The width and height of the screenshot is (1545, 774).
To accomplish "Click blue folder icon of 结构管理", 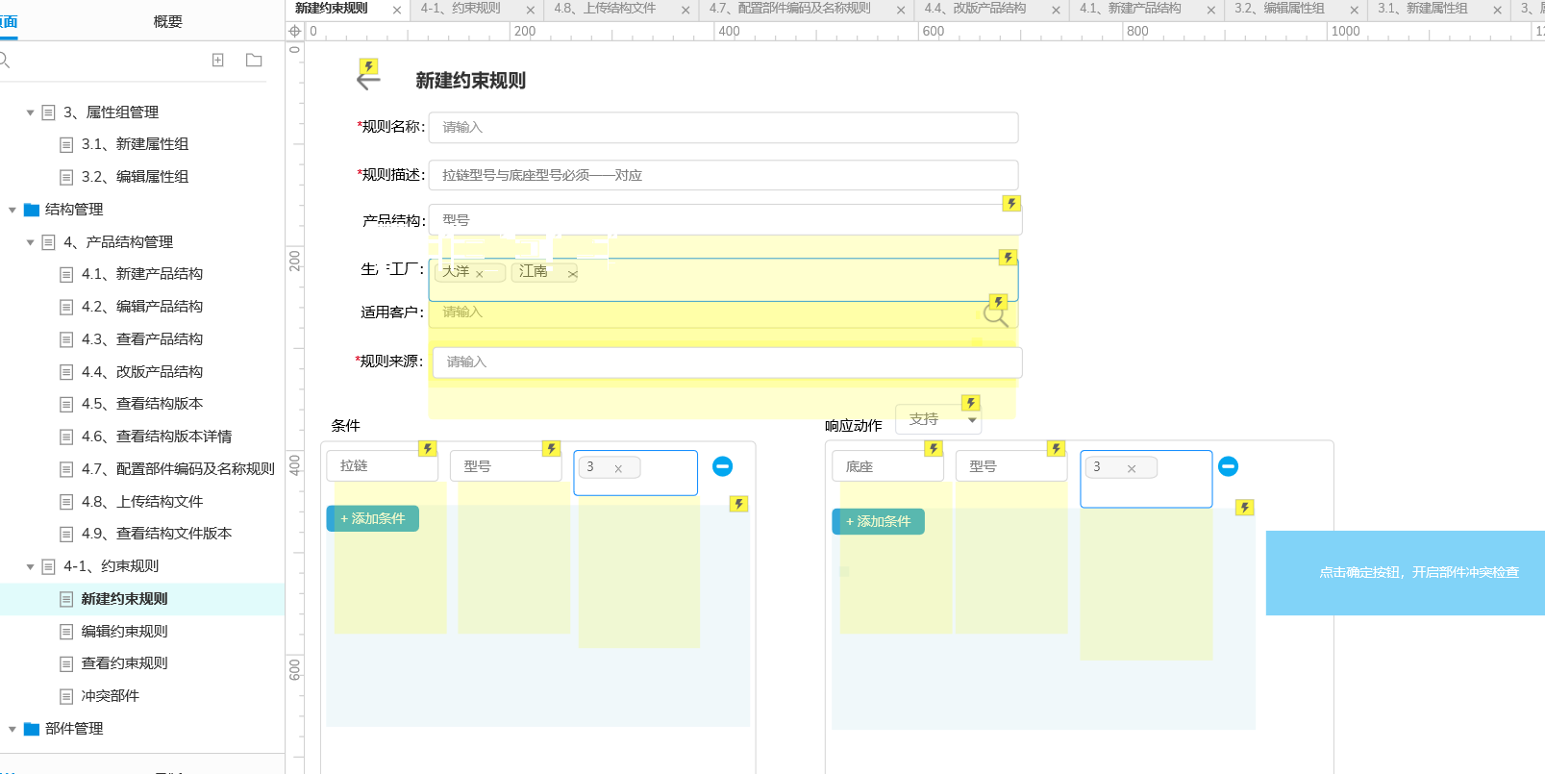I will tap(32, 210).
